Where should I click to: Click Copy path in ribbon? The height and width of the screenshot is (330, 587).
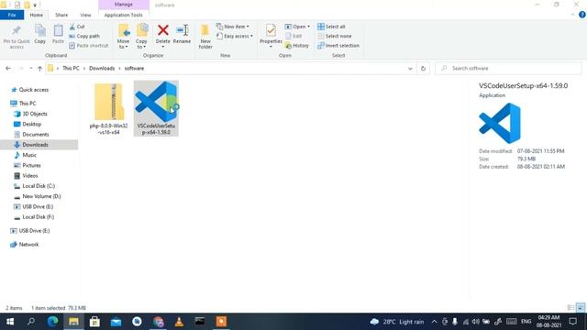pyautogui.click(x=84, y=36)
